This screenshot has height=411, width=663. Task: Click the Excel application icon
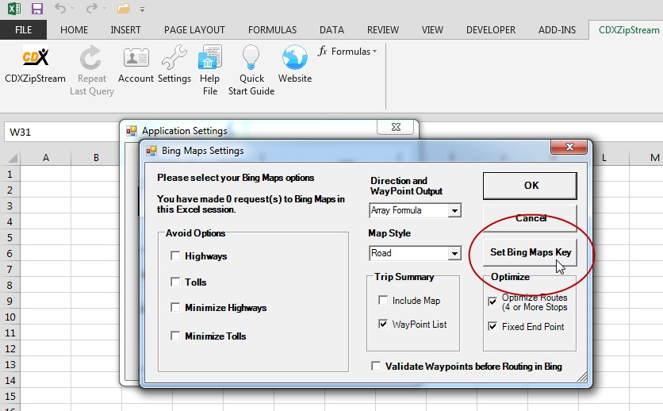[x=14, y=9]
